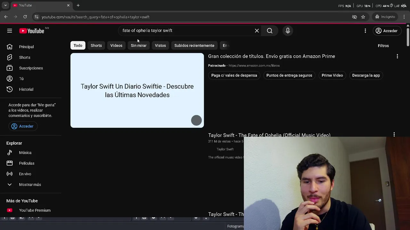The image size is (410, 230).
Task: Open the Gran colección de títulos ad title
Action: pos(272,56)
